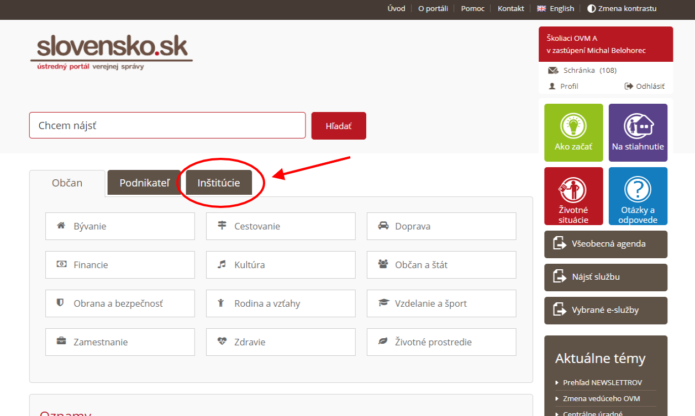Click the Cestovanie signpost icon

tap(222, 226)
